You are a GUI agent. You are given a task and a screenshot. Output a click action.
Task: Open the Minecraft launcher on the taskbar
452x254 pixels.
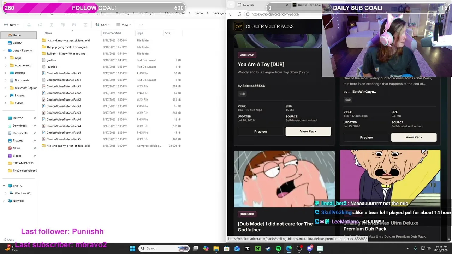tap(258, 248)
